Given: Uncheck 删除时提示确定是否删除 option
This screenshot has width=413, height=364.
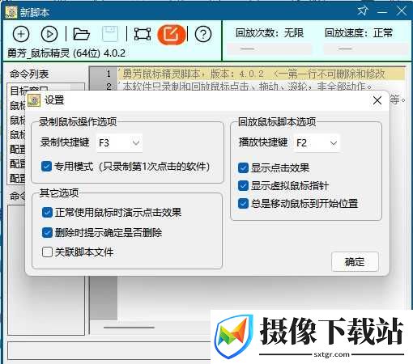Looking at the screenshot, I should coord(47,232).
